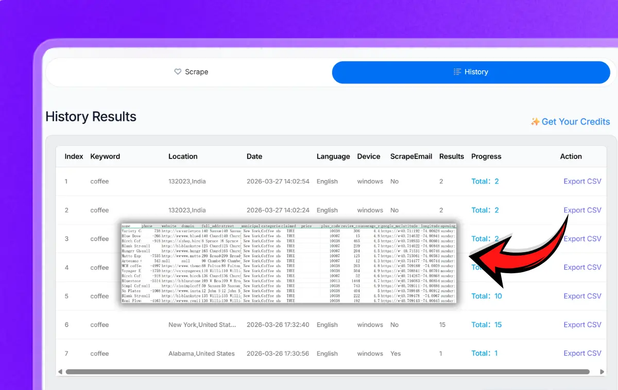Switch to the Scrape tab

pos(191,72)
